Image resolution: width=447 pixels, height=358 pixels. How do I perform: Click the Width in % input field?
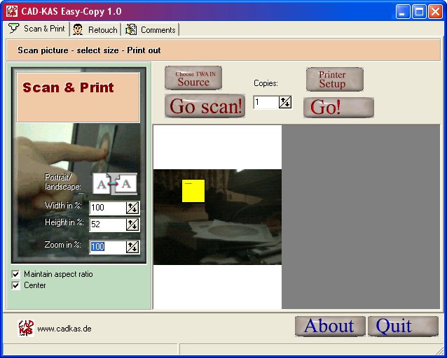pos(107,208)
